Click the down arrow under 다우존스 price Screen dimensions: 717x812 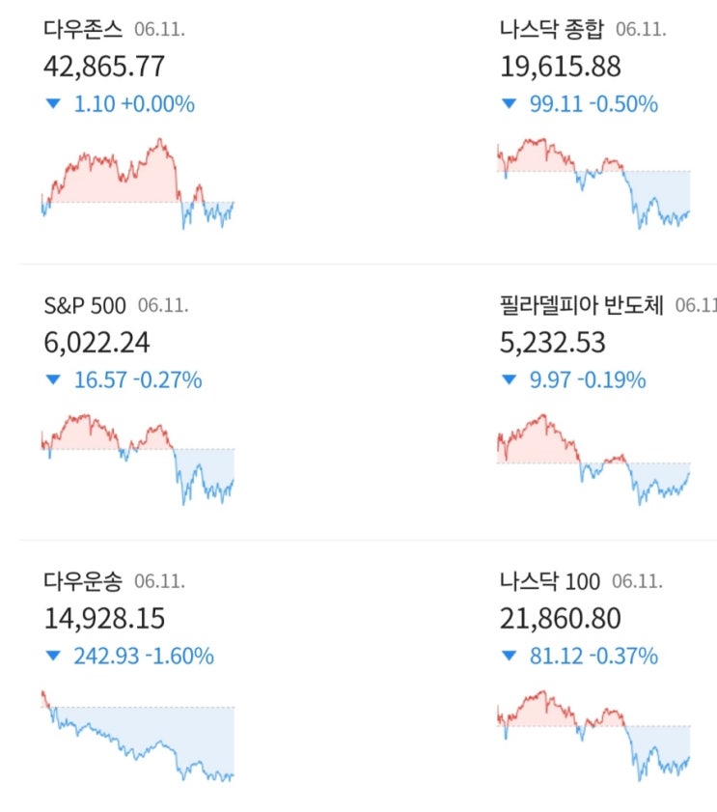coord(53,104)
